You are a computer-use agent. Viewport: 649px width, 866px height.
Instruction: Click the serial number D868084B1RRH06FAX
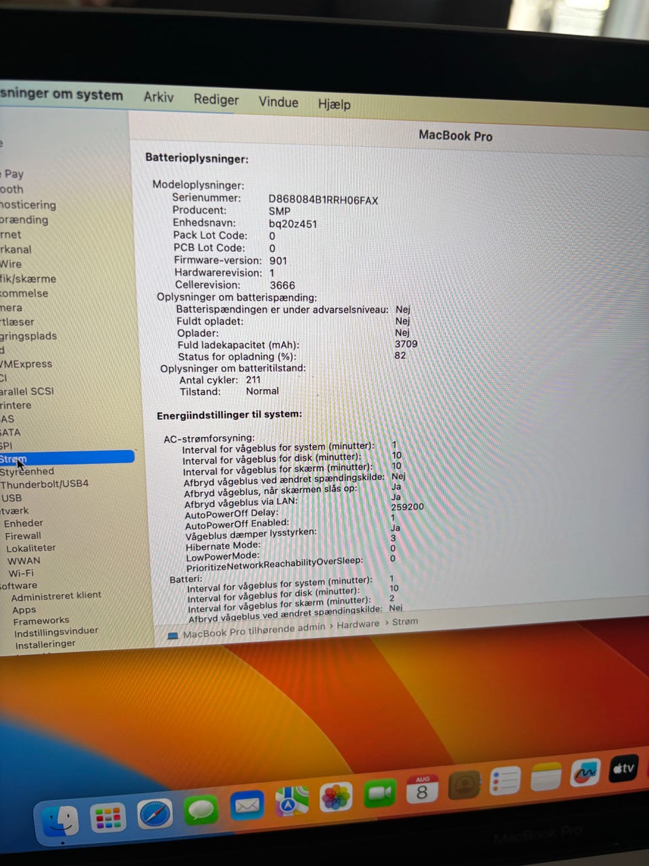click(323, 200)
